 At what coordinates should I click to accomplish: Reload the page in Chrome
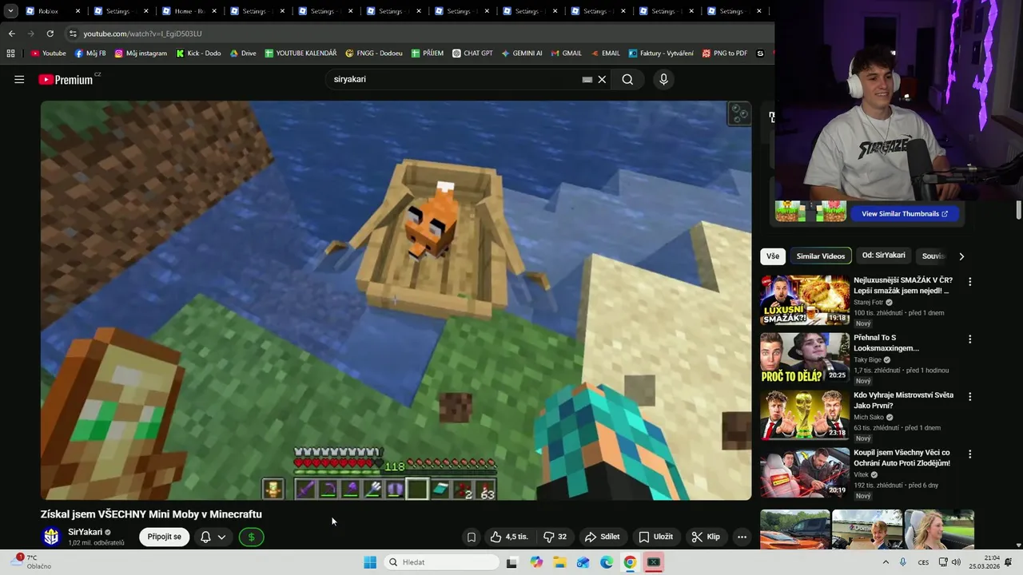click(x=50, y=34)
